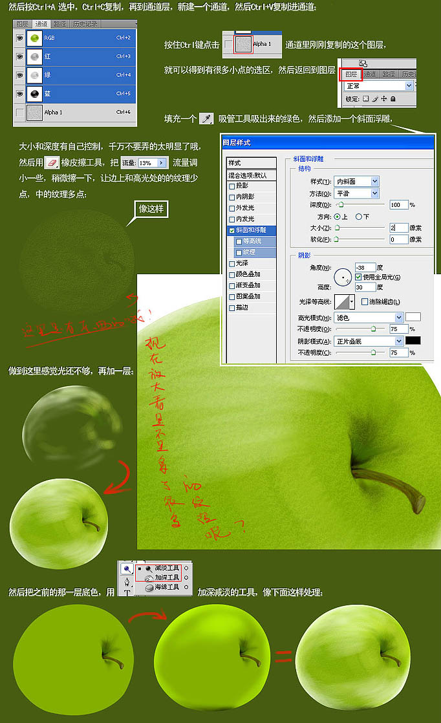Viewport: 441px width, 723px height.
Task: Click the Alpha 1 channel thumbnail in channels panel
Action: click(34, 113)
